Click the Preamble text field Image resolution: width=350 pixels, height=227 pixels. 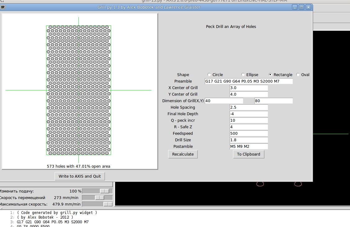[249, 81]
